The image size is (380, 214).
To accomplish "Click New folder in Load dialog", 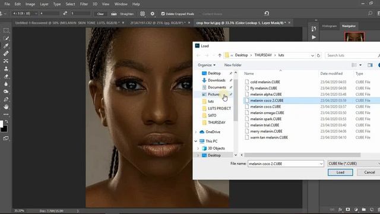I will coord(233,65).
